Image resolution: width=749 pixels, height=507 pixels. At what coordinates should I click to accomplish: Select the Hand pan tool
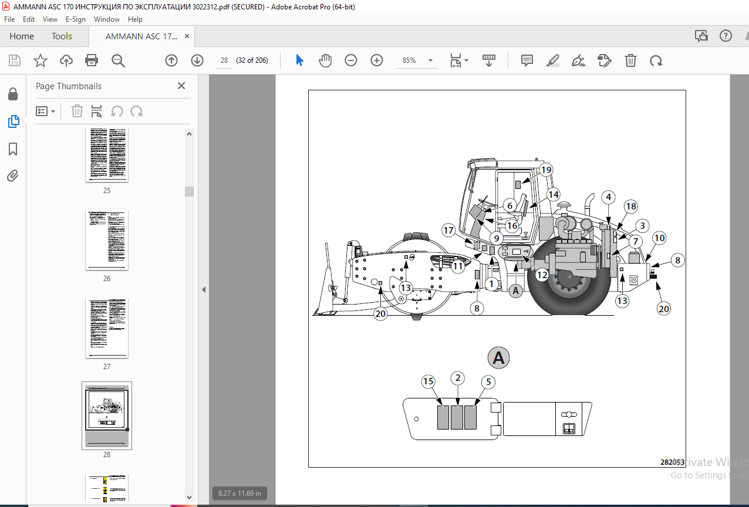point(325,60)
